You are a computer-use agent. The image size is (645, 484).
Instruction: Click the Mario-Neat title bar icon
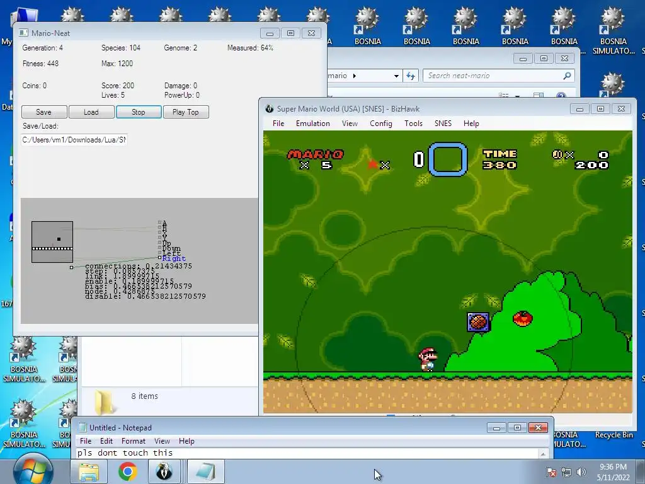pos(24,33)
